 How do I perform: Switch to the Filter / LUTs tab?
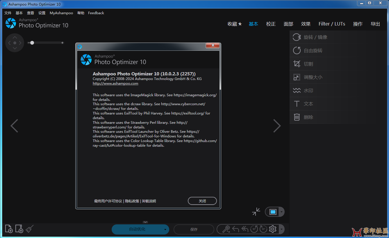point(332,24)
